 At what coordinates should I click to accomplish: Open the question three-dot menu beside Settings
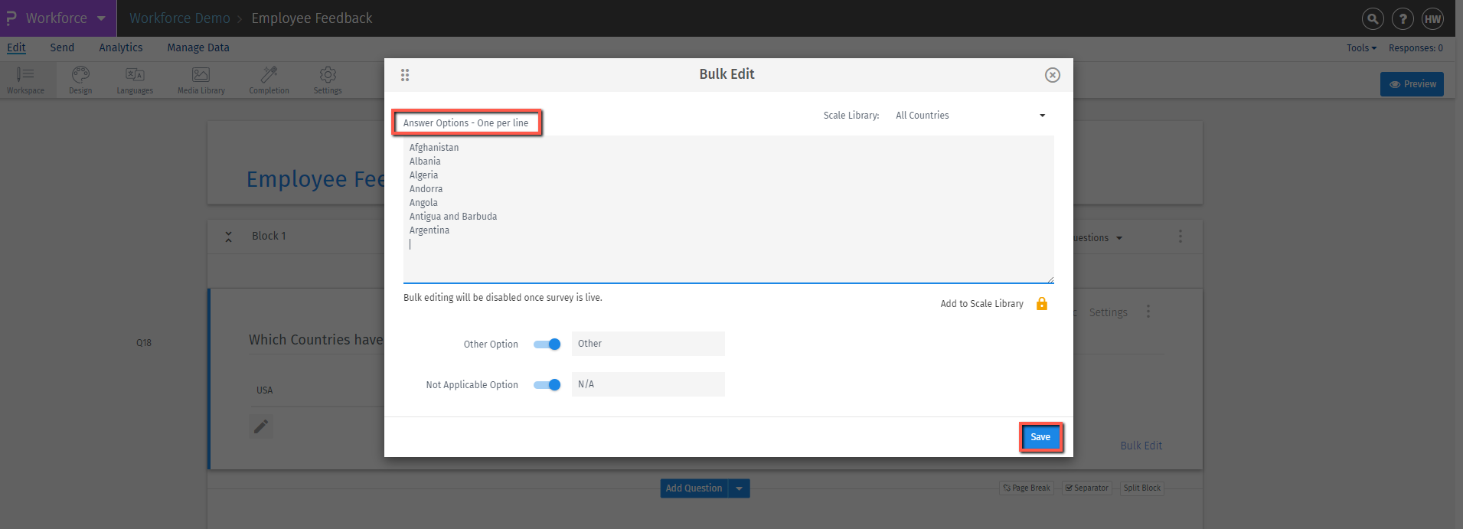point(1148,312)
